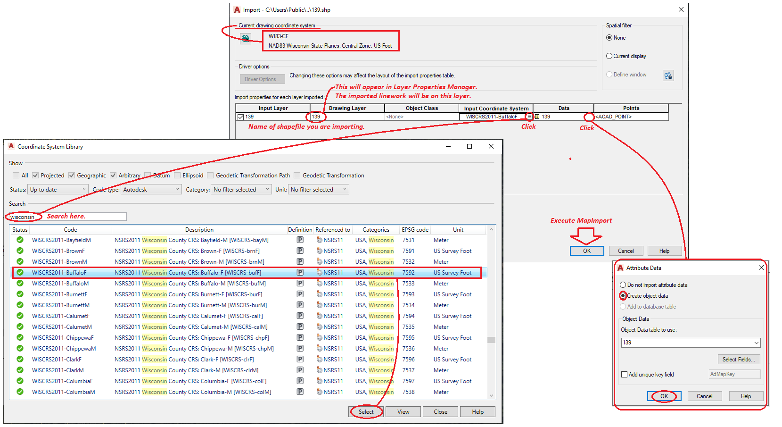The height and width of the screenshot is (427, 782).
Task: Choose the Do not import attribute data option
Action: point(623,285)
